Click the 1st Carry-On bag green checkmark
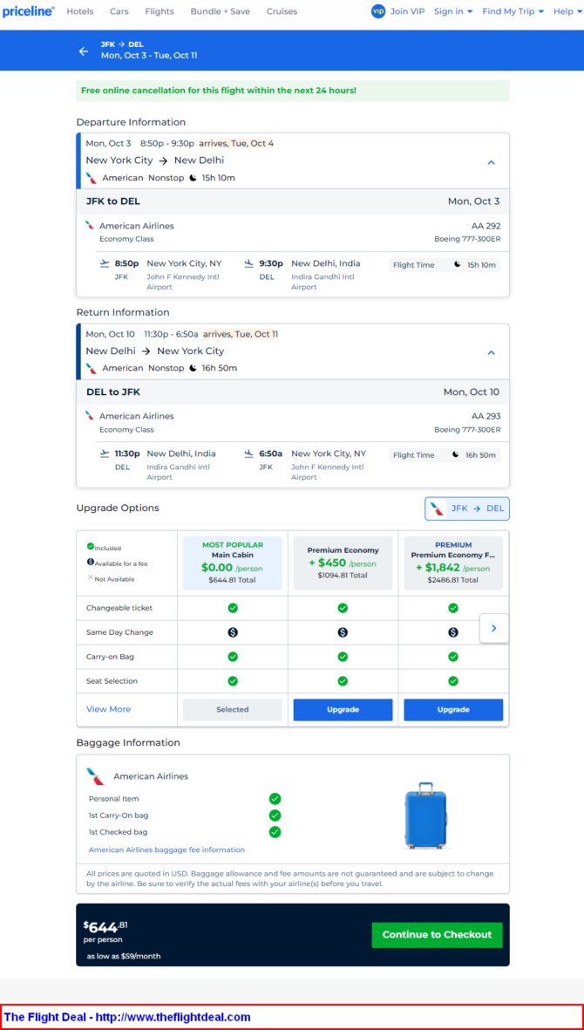 tap(275, 815)
